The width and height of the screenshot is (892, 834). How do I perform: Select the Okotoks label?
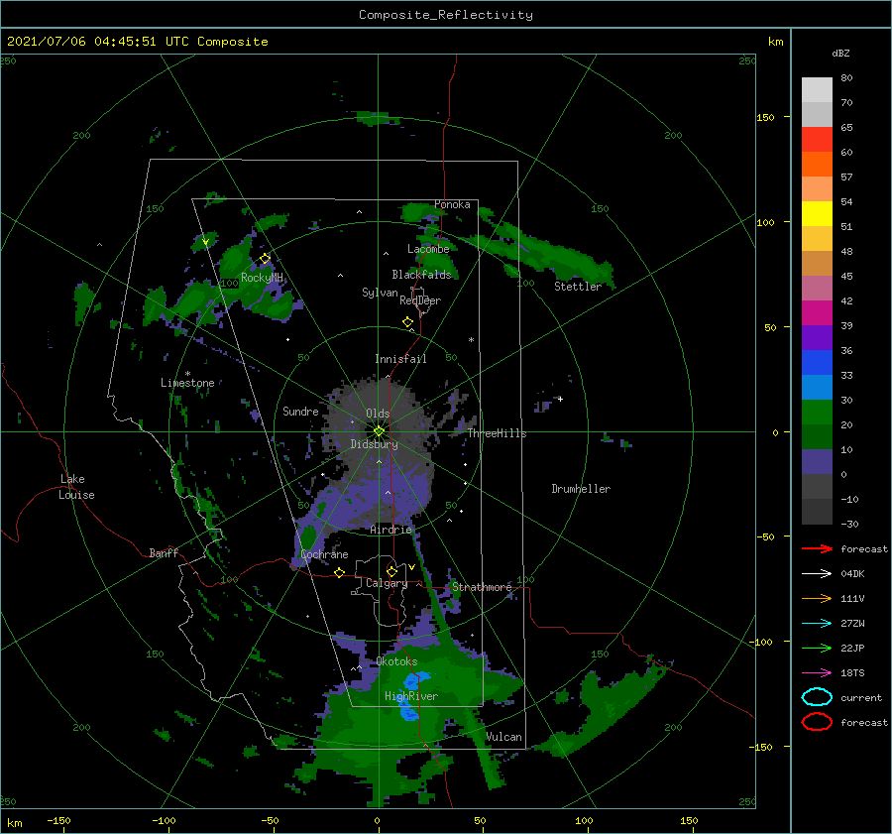[396, 661]
